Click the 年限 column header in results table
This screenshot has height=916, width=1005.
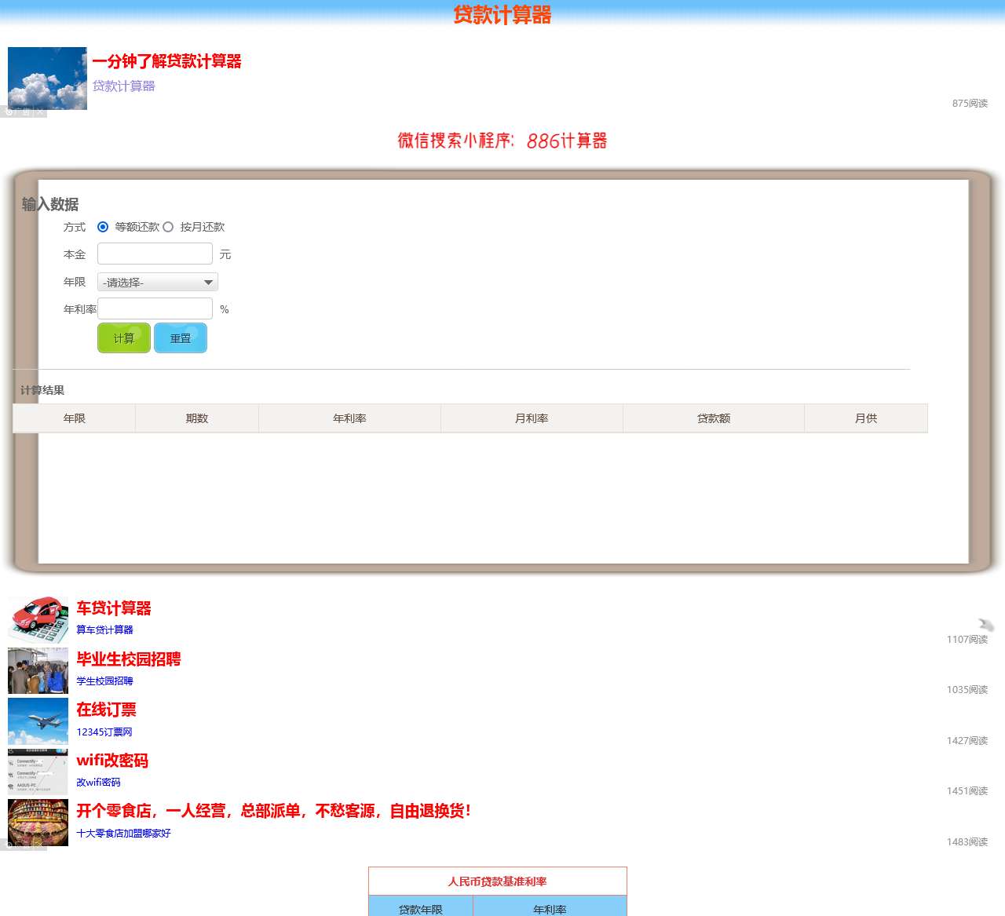coord(75,418)
